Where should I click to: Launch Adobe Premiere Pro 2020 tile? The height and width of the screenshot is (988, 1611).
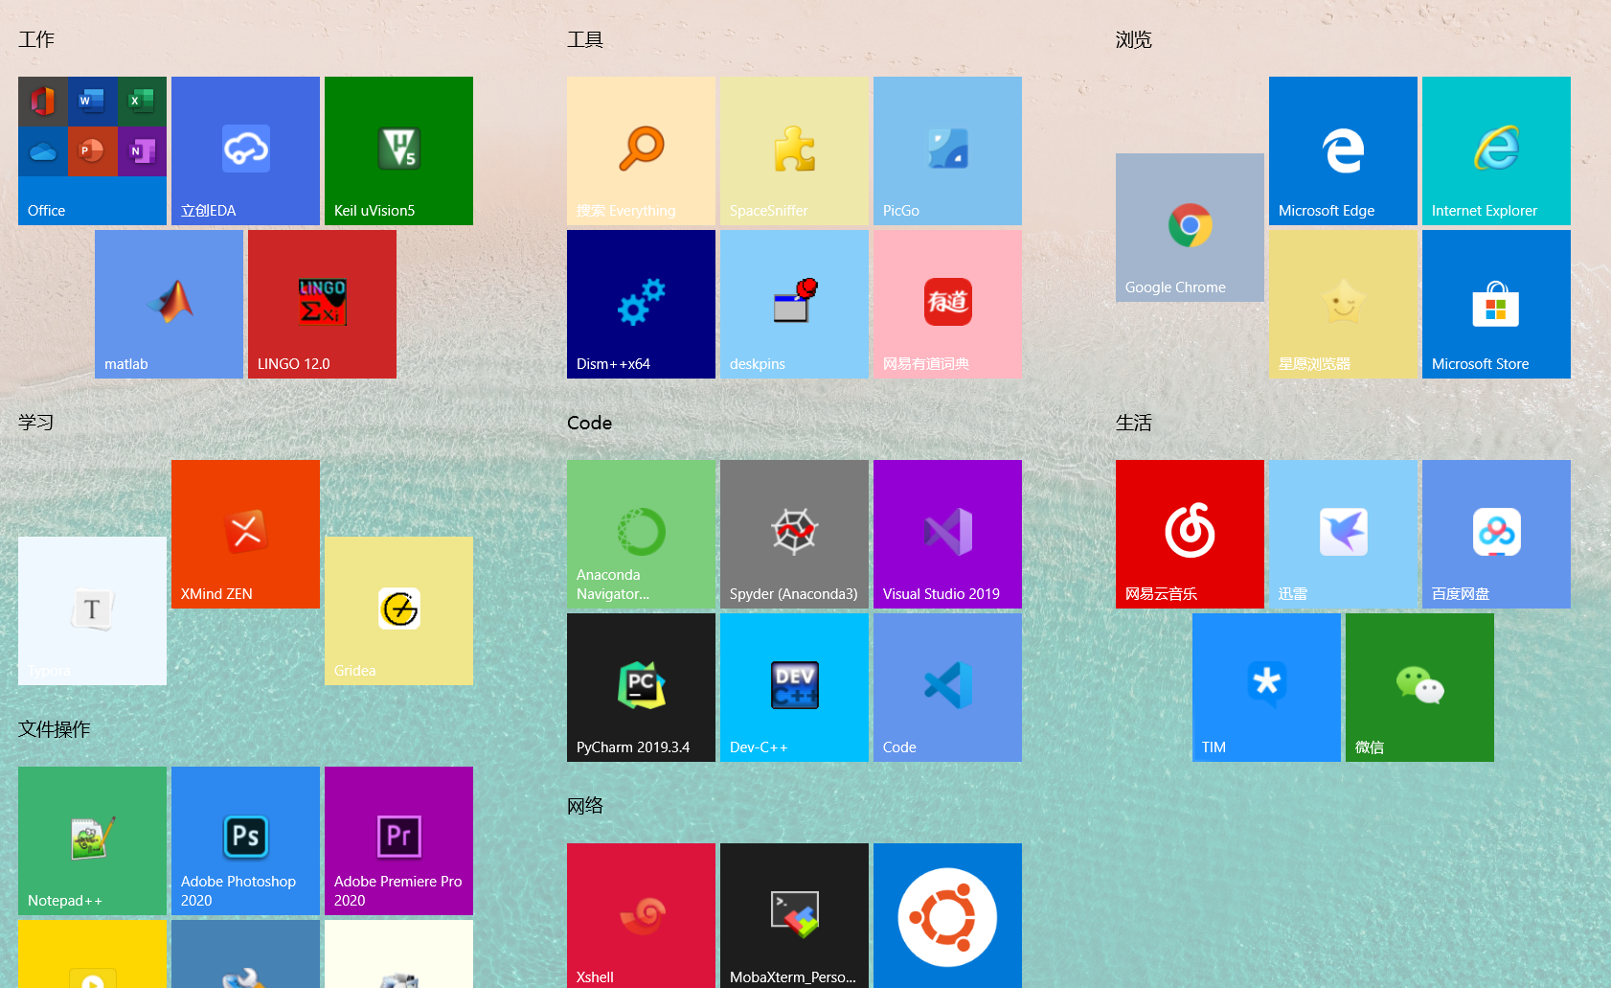(398, 840)
